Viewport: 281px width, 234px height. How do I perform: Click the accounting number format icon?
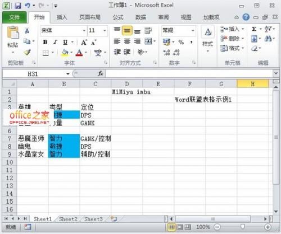coord(166,42)
